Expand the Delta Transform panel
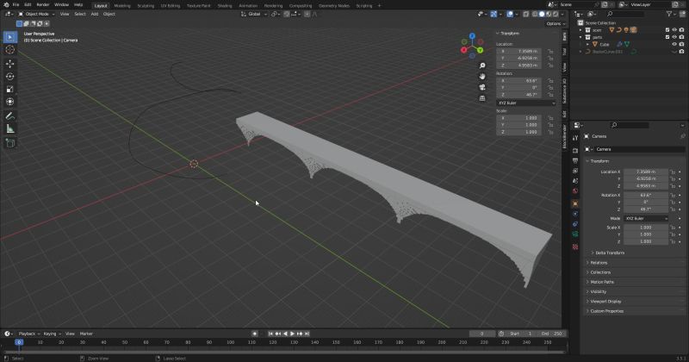The image size is (689, 362). pyautogui.click(x=610, y=253)
